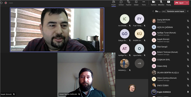Screen dimensions: 191x97
Task: Close the participants side panel
Action: coord(188,11)
